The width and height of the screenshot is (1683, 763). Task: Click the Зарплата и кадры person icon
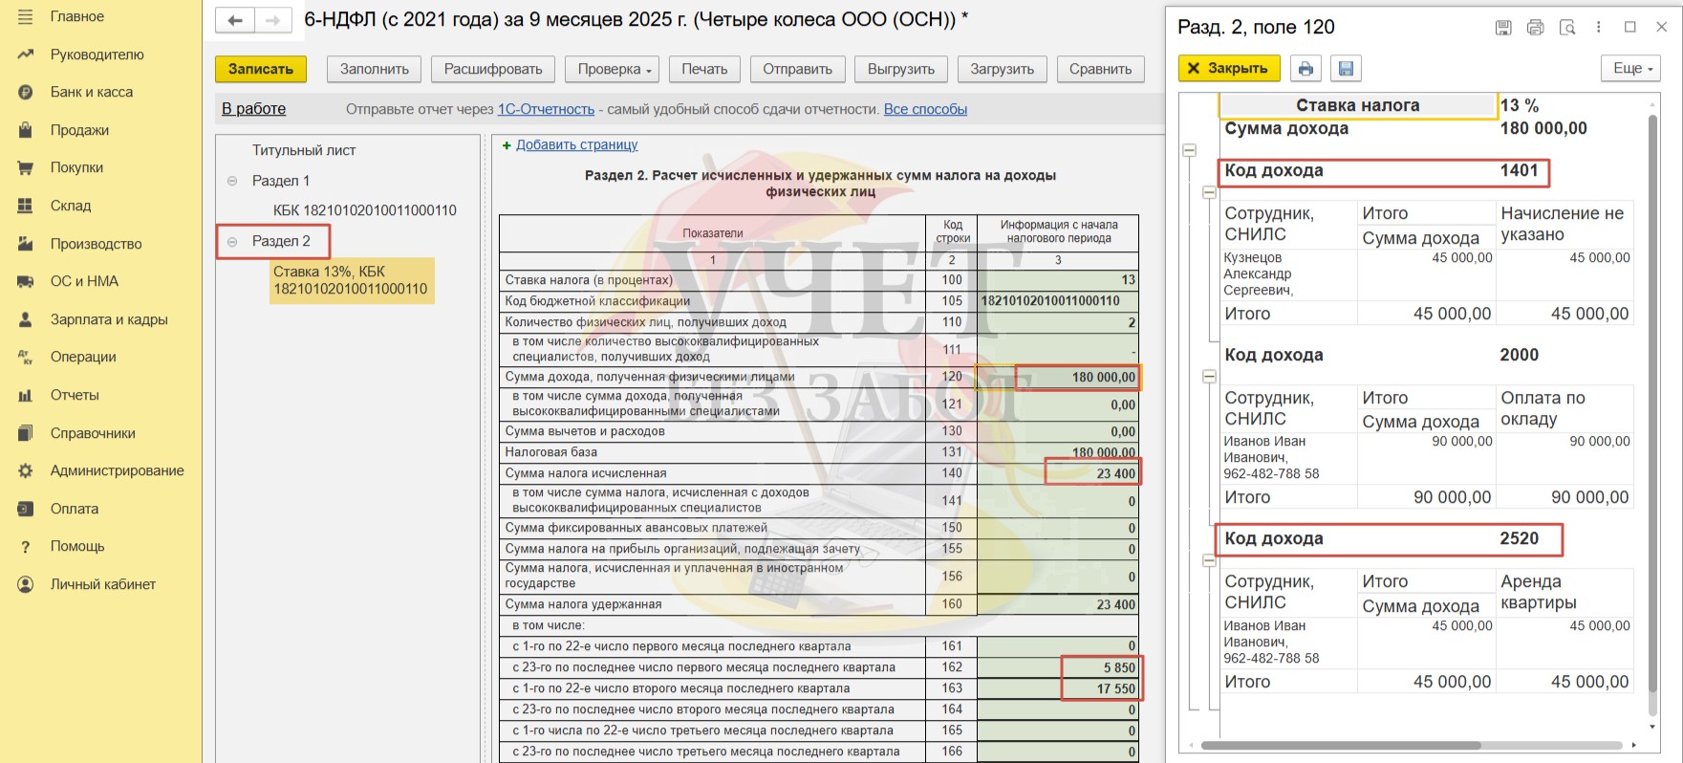[26, 319]
